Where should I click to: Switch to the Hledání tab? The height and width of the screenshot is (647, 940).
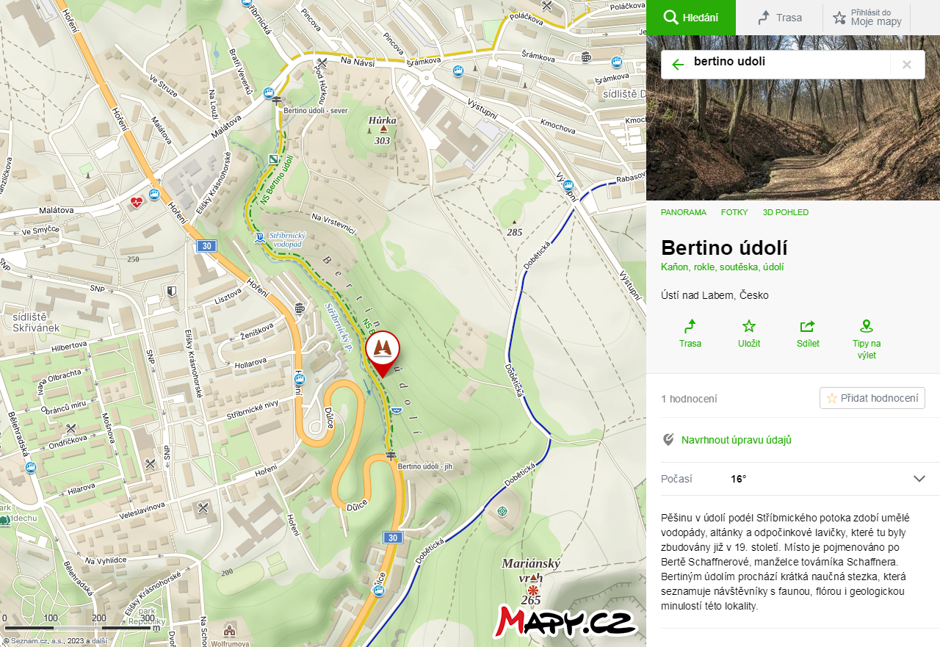(690, 18)
